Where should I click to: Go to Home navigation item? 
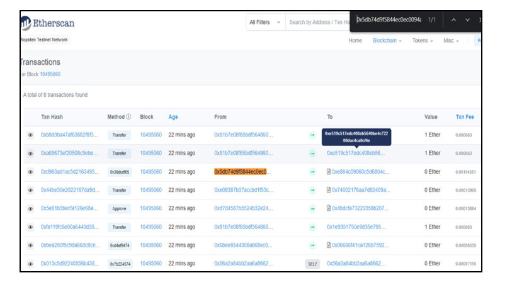(x=355, y=41)
